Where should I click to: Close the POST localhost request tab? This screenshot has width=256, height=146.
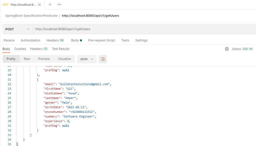click(x=39, y=5)
